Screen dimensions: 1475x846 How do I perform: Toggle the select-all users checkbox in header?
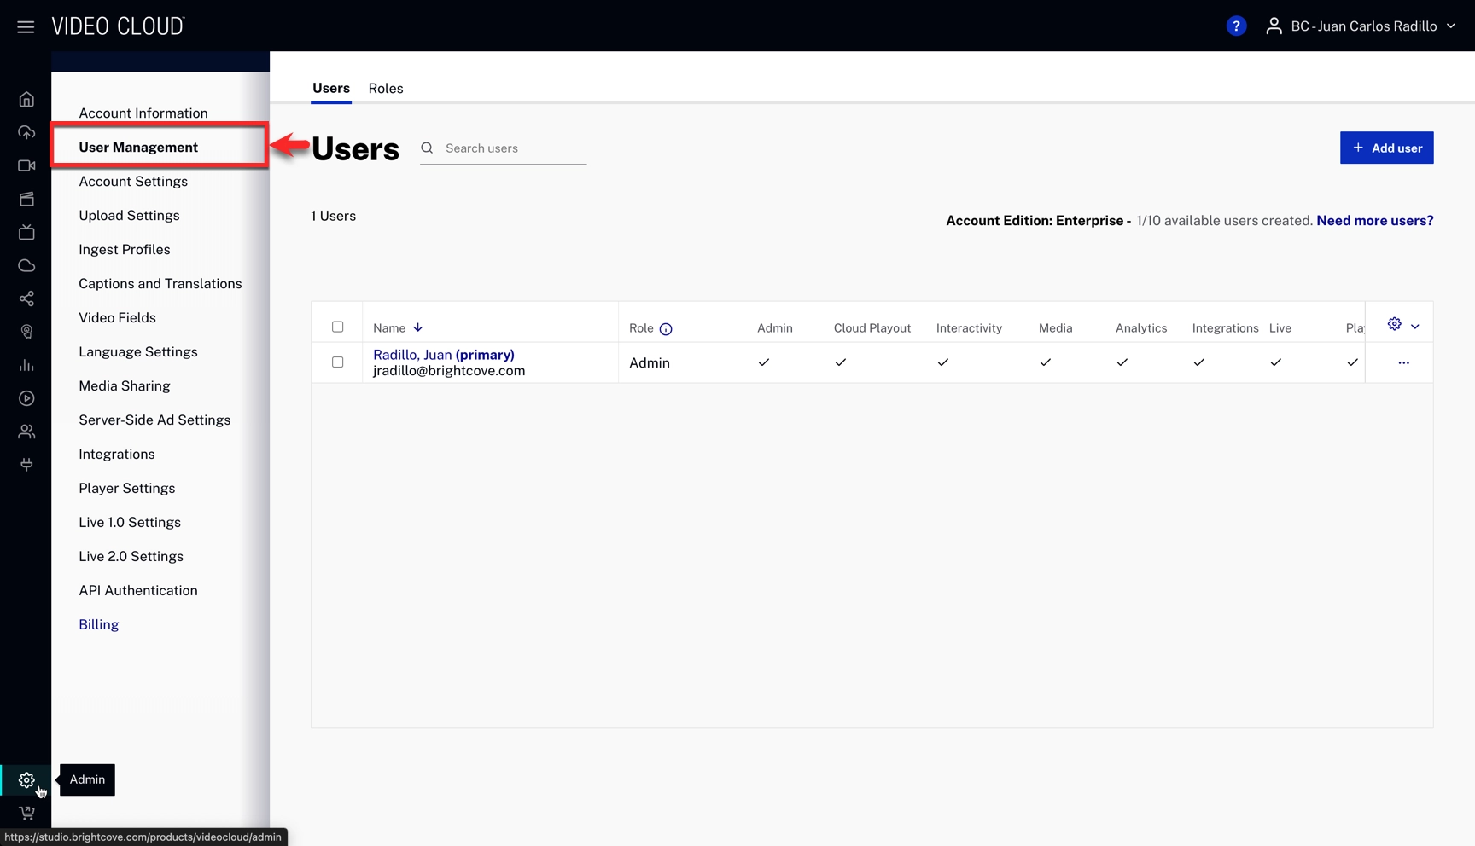[338, 327]
